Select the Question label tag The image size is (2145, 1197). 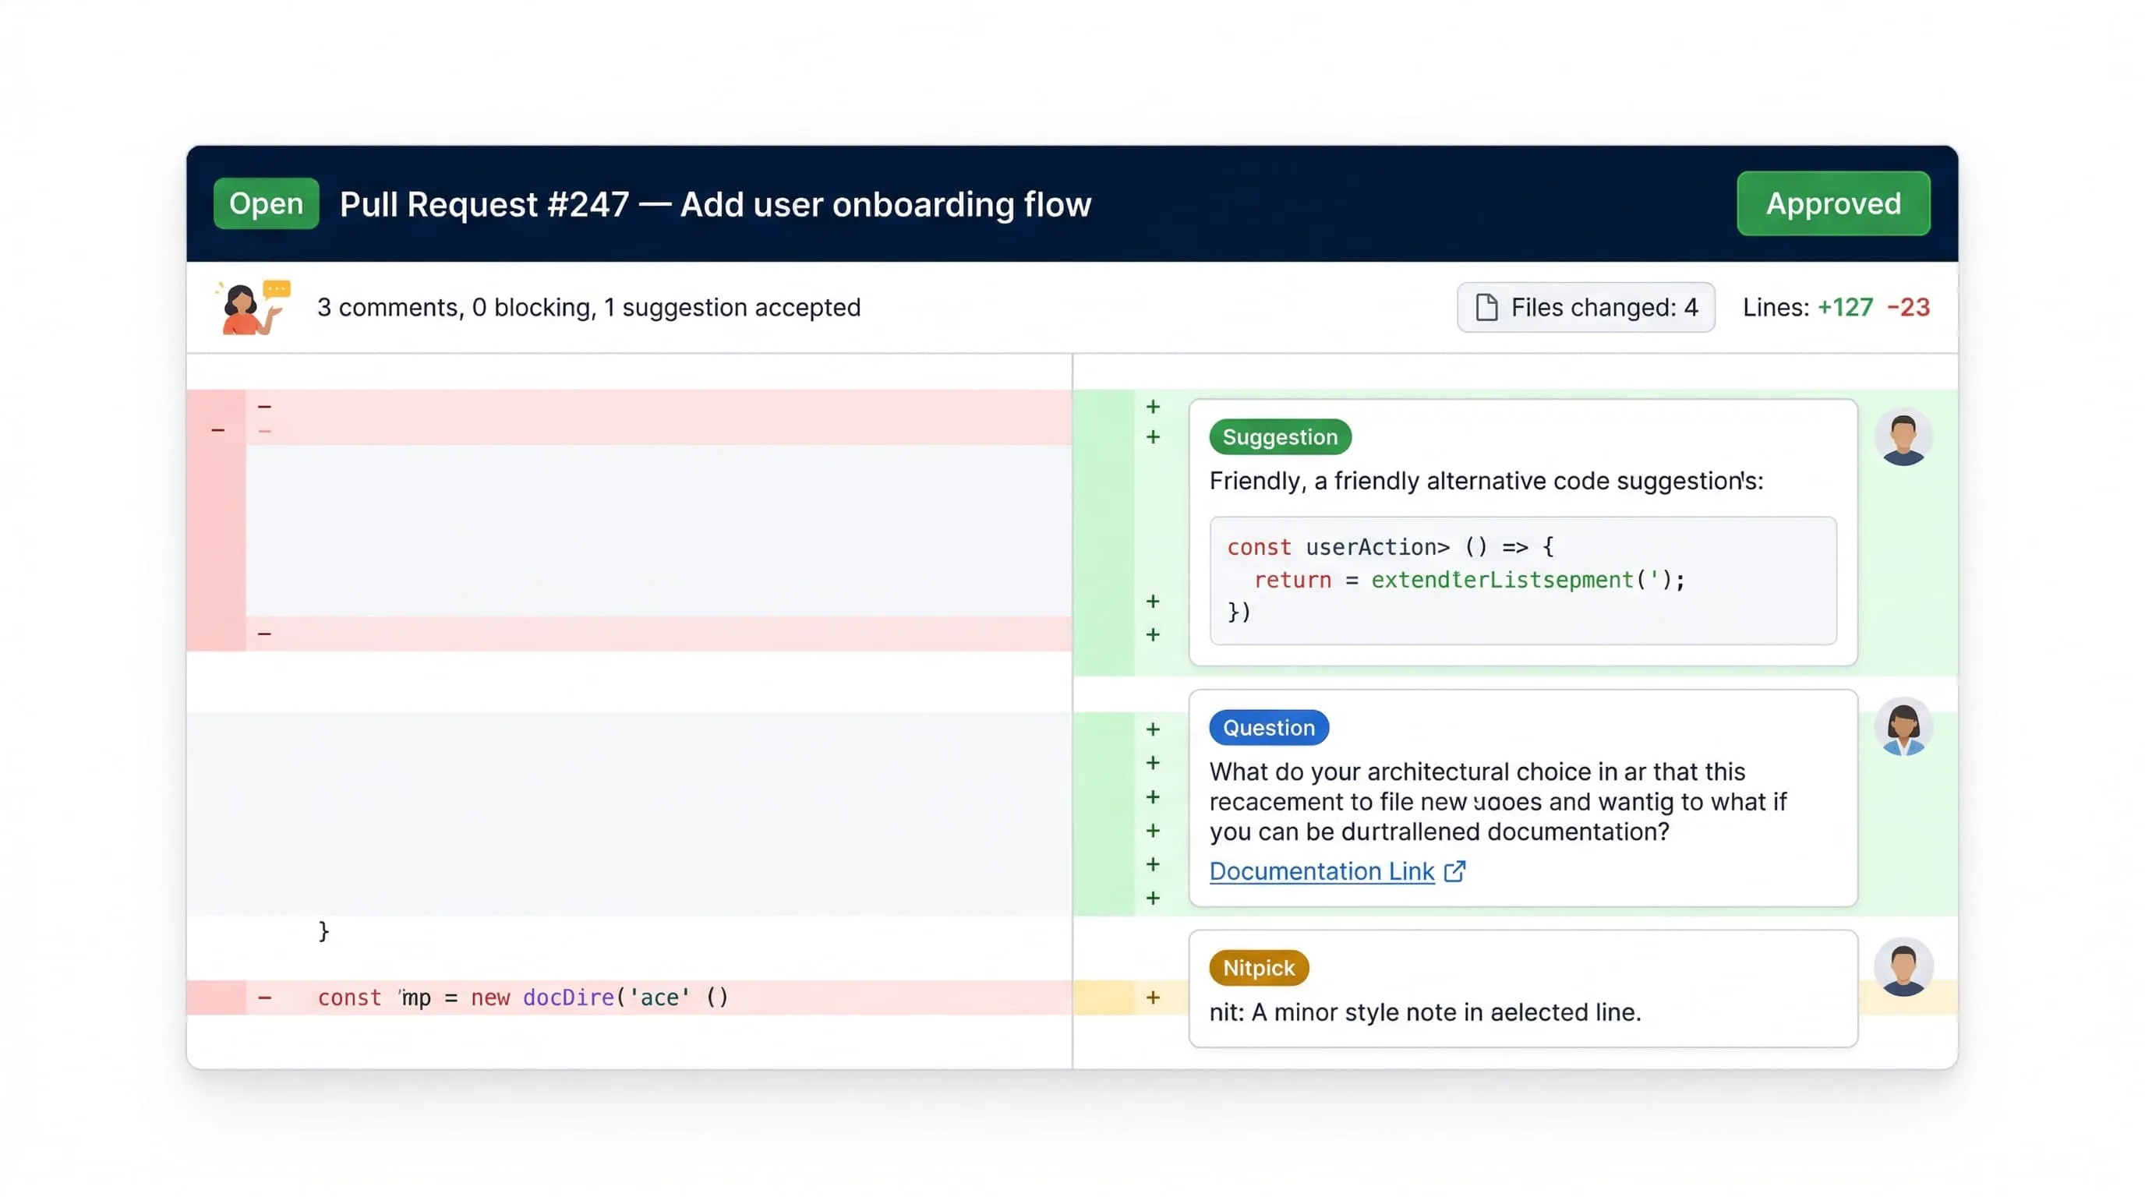point(1268,728)
